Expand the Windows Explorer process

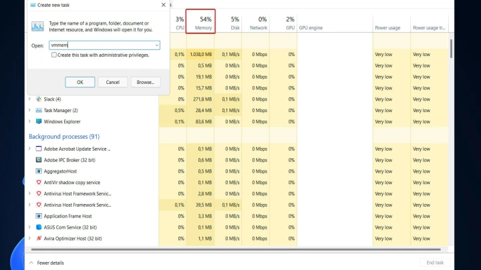click(x=30, y=121)
